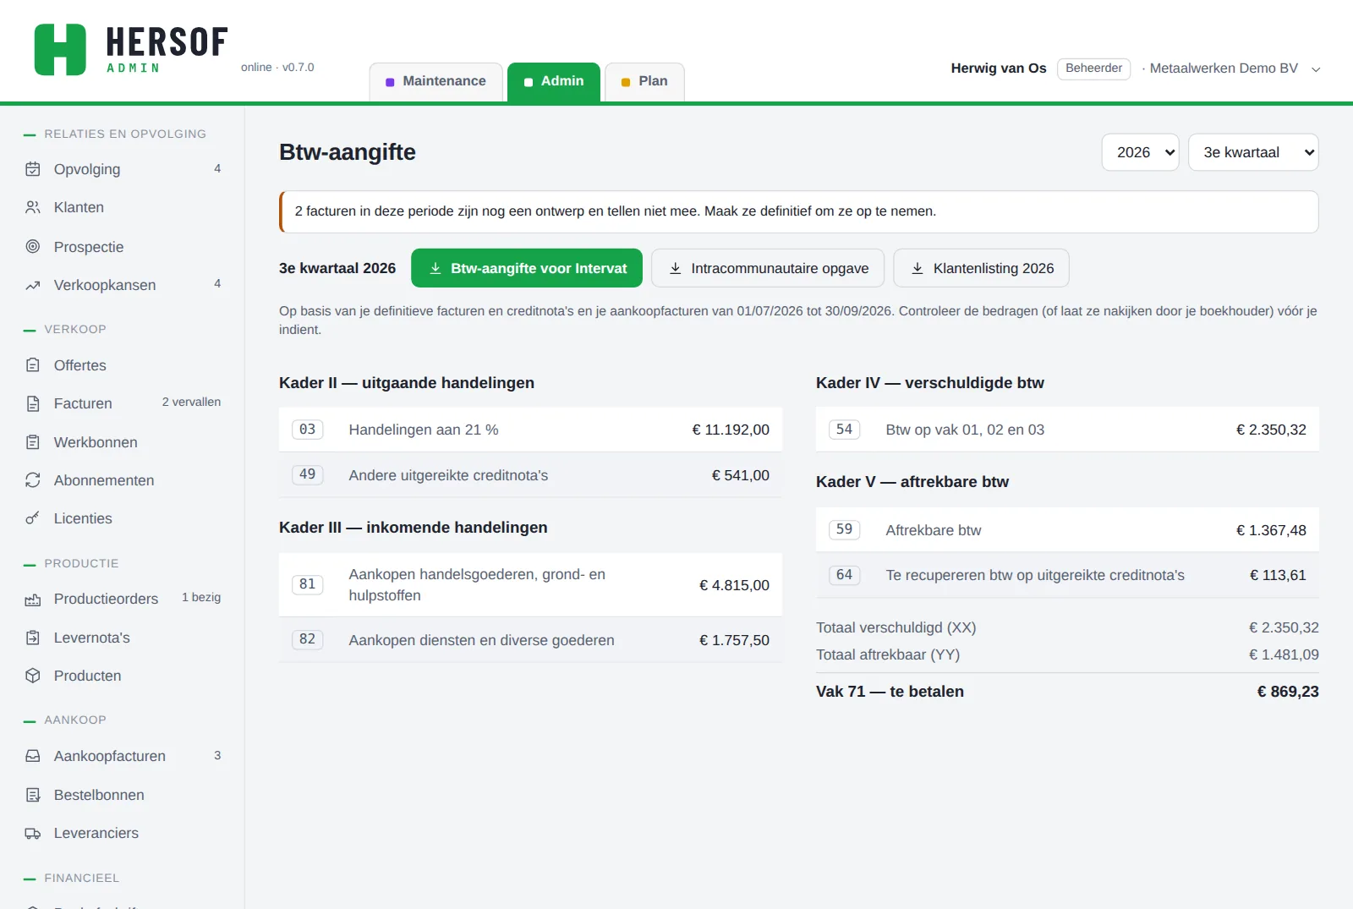Screen dimensions: 1353x909
Task: Click the Beheerder role badge
Action: pos(1093,68)
